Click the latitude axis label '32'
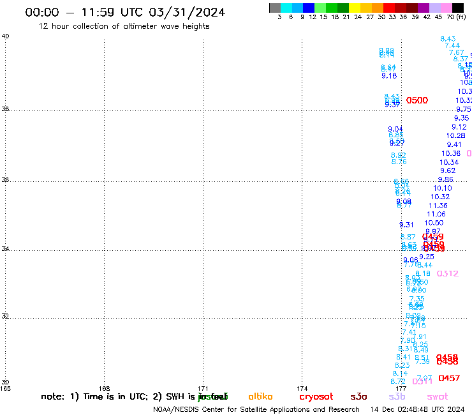The height and width of the screenshot is (415, 472). pyautogui.click(x=5, y=317)
